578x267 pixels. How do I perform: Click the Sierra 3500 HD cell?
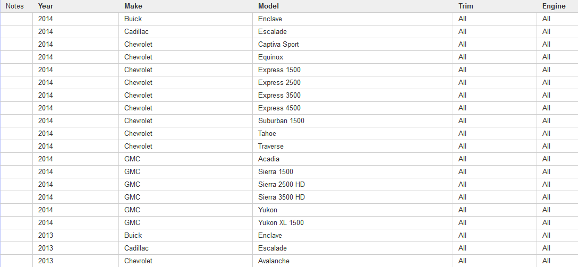point(282,197)
